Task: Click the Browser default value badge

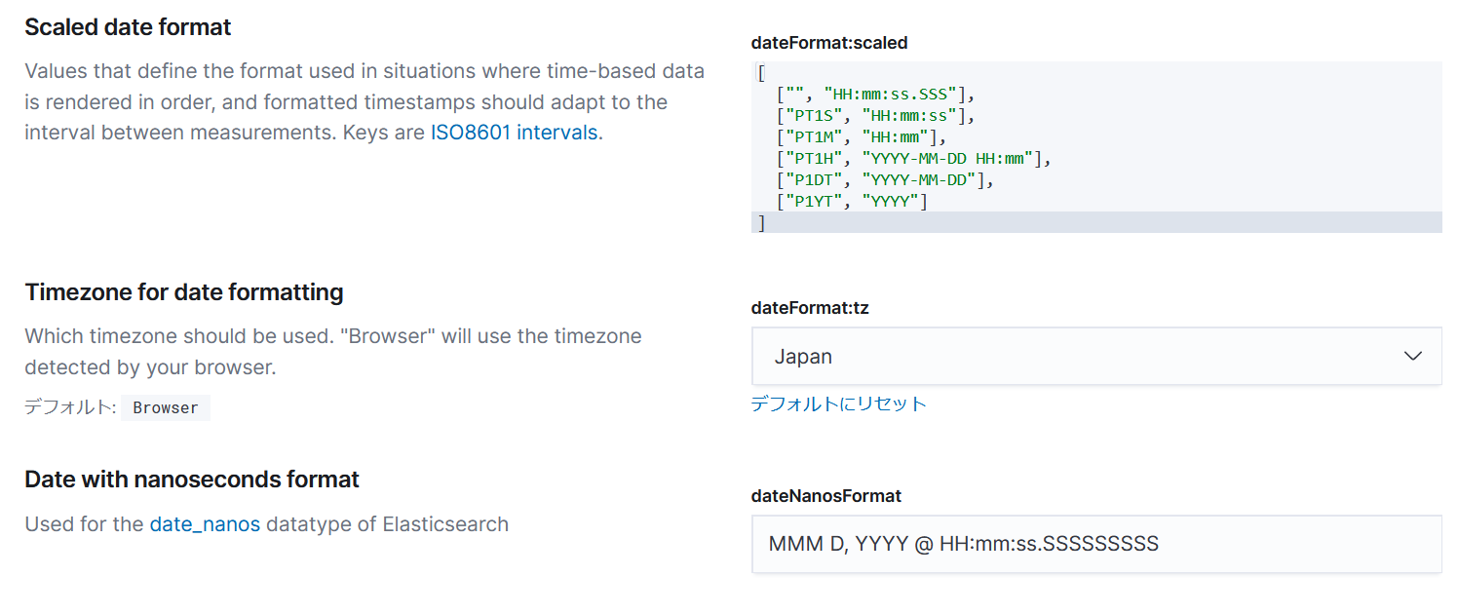Action: coord(165,407)
